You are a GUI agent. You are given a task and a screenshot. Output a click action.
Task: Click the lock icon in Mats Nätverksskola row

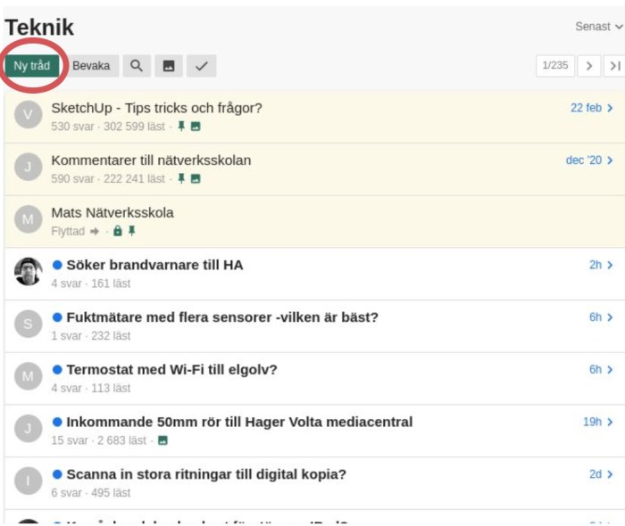coord(117,231)
